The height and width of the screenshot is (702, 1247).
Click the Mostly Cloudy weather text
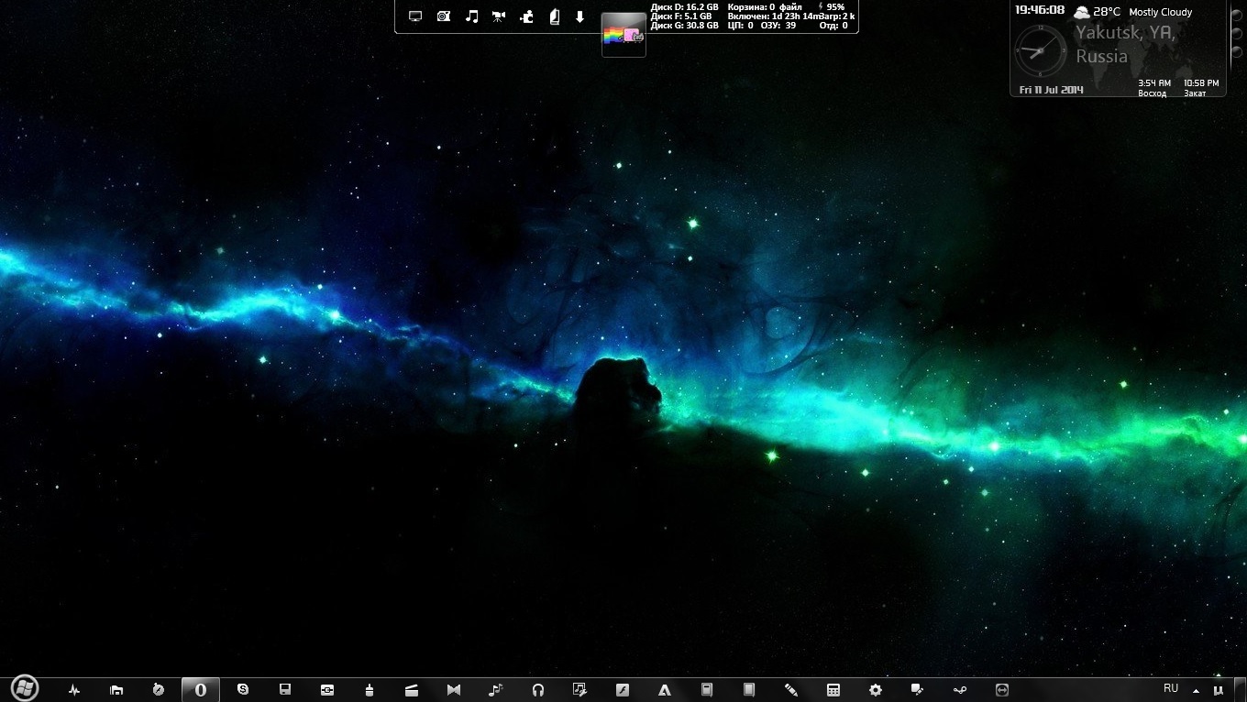point(1160,12)
